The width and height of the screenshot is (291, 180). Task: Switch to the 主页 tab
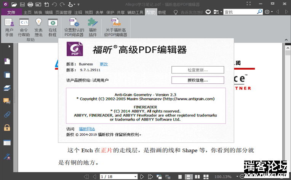(27, 13)
